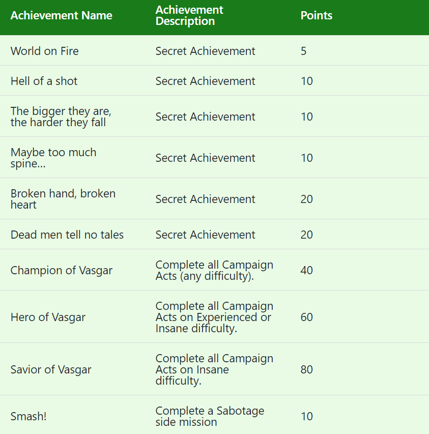The image size is (429, 434).
Task: Click the Points column header
Action: click(x=317, y=15)
